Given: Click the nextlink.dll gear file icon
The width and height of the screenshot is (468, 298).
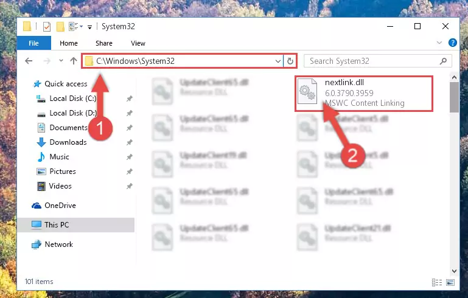Looking at the screenshot, I should point(307,91).
